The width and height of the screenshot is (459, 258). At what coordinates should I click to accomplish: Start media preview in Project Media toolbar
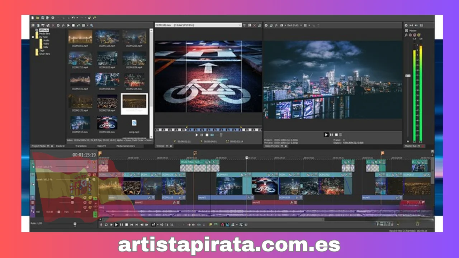(x=68, y=25)
